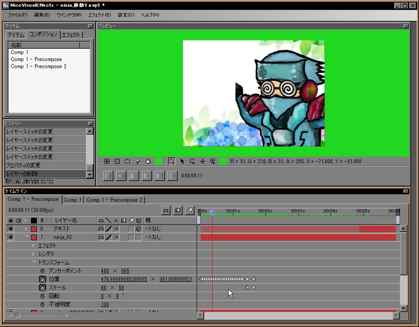The height and width of the screenshot is (327, 419).
Task: Open the エフェクト menu in menu bar
Action: tap(100, 15)
